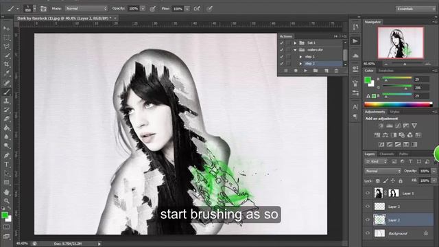The height and width of the screenshot is (247, 439).
Task: Select the Type tool
Action: click(6, 165)
